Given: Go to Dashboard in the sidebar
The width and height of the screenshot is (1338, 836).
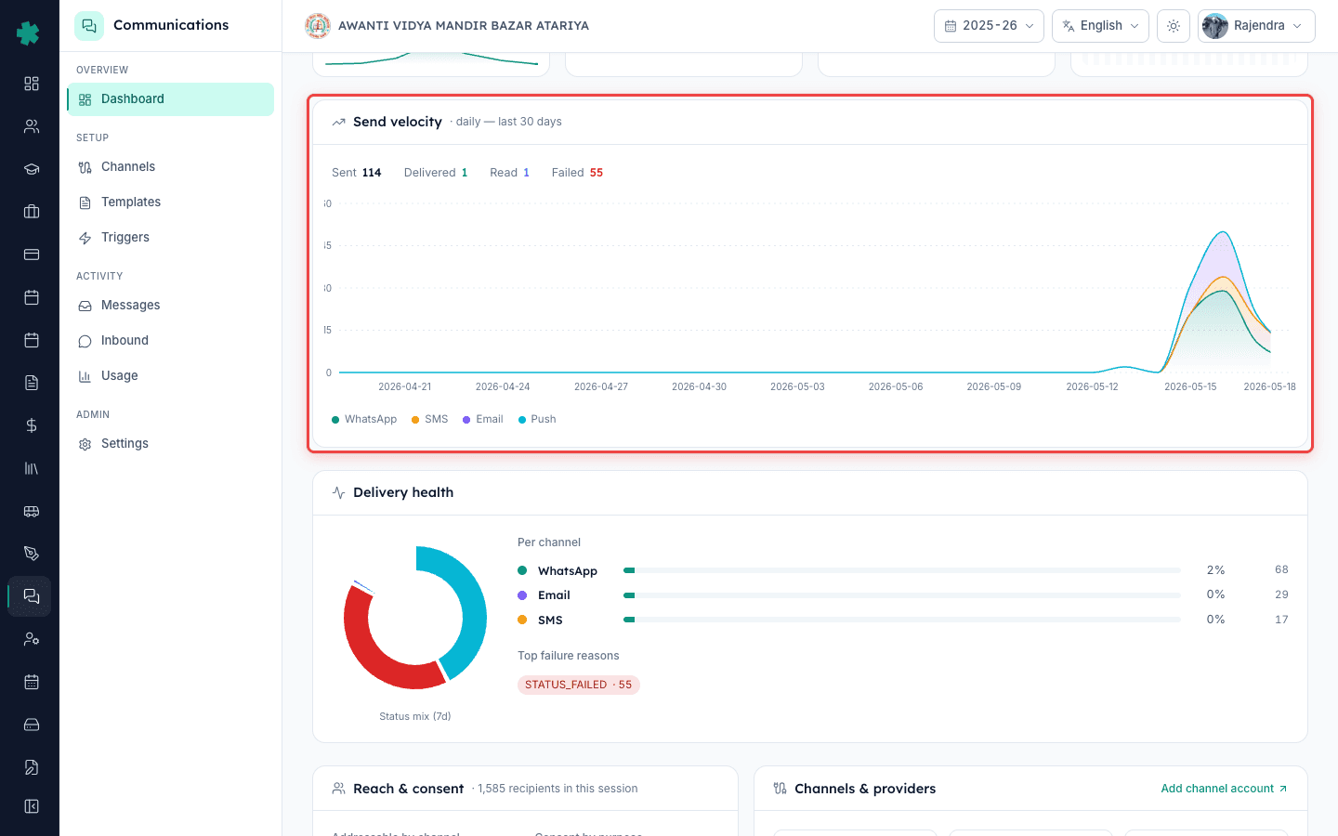Looking at the screenshot, I should point(171,99).
